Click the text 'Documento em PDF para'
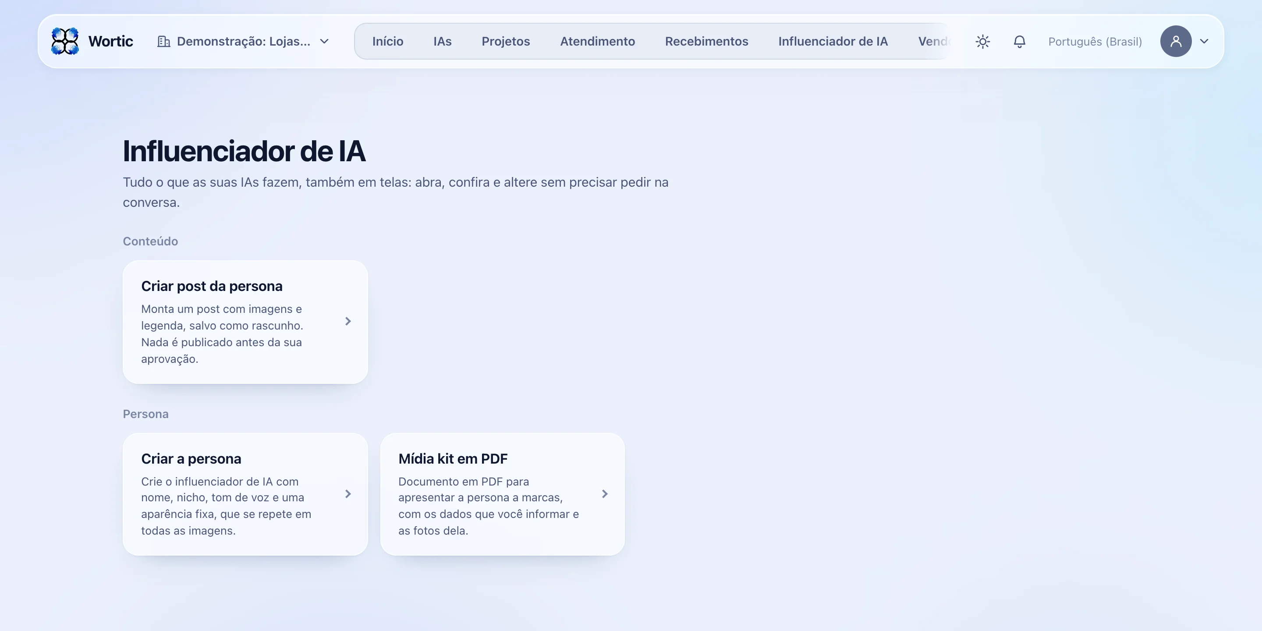This screenshot has height=631, width=1262. click(x=464, y=482)
